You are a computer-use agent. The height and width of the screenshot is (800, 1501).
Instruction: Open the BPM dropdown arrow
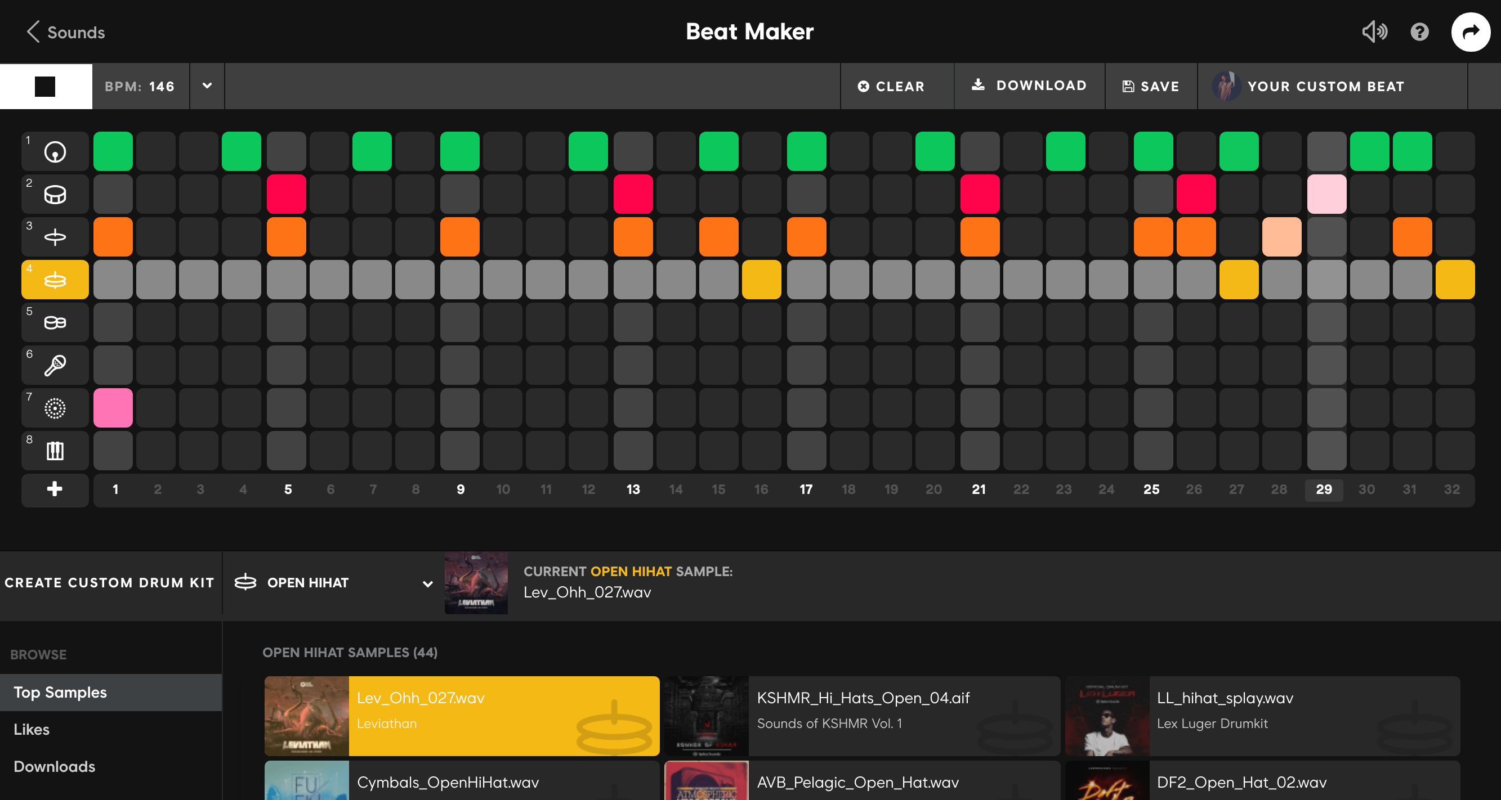click(207, 86)
